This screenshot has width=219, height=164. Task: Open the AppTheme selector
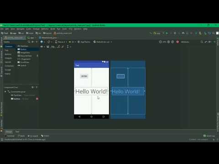pos(84,42)
